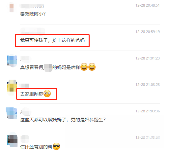Click the timestamp 12-28 20:59:19
The image size is (170, 154).
tap(148, 32)
